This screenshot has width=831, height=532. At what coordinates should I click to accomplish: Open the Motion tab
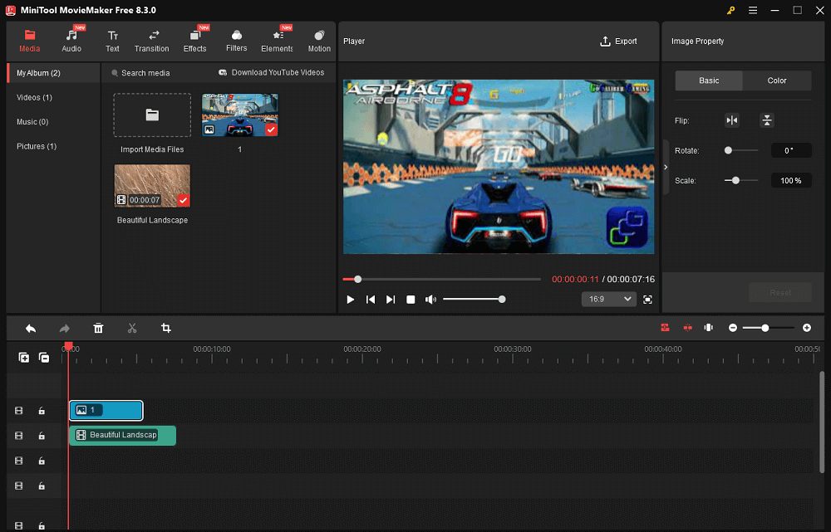click(319, 41)
